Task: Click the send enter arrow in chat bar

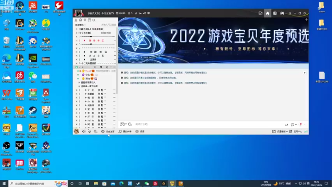Action: tap(286, 125)
